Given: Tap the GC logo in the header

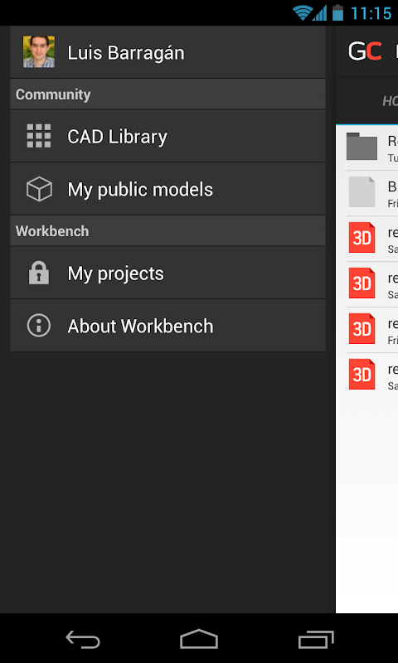Looking at the screenshot, I should coord(365,51).
